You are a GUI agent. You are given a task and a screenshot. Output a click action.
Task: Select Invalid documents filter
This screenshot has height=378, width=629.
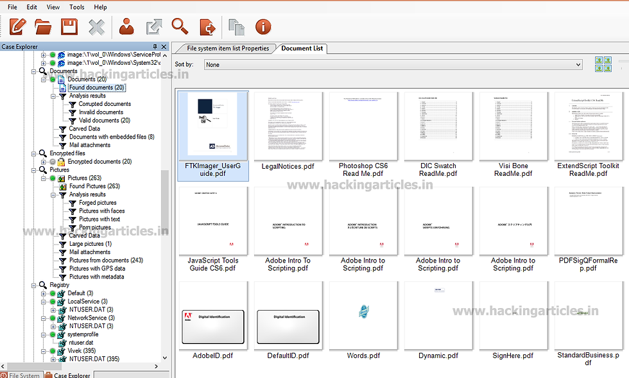click(101, 112)
